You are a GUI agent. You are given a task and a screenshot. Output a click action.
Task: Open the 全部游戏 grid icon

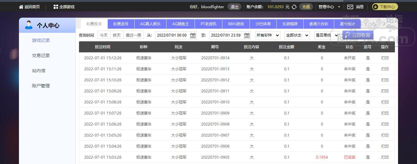tap(56, 7)
